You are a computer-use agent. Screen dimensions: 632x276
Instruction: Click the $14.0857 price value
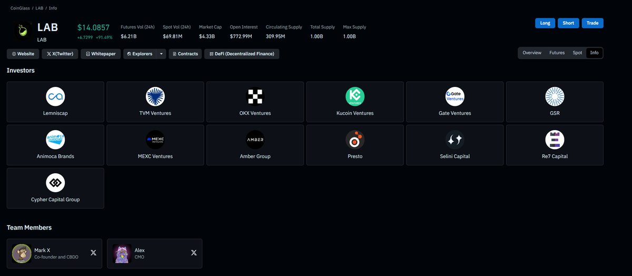93,27
